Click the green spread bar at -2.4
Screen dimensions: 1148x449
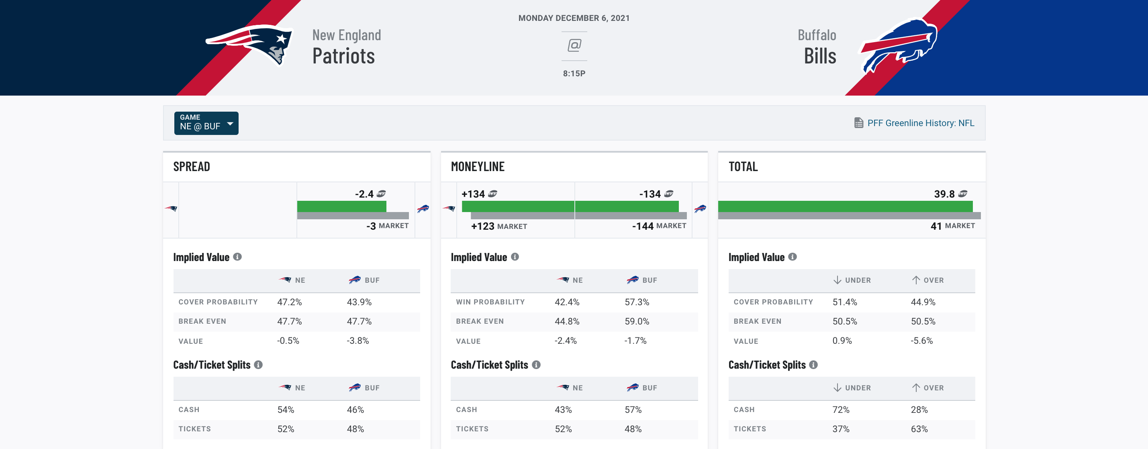[x=342, y=206]
